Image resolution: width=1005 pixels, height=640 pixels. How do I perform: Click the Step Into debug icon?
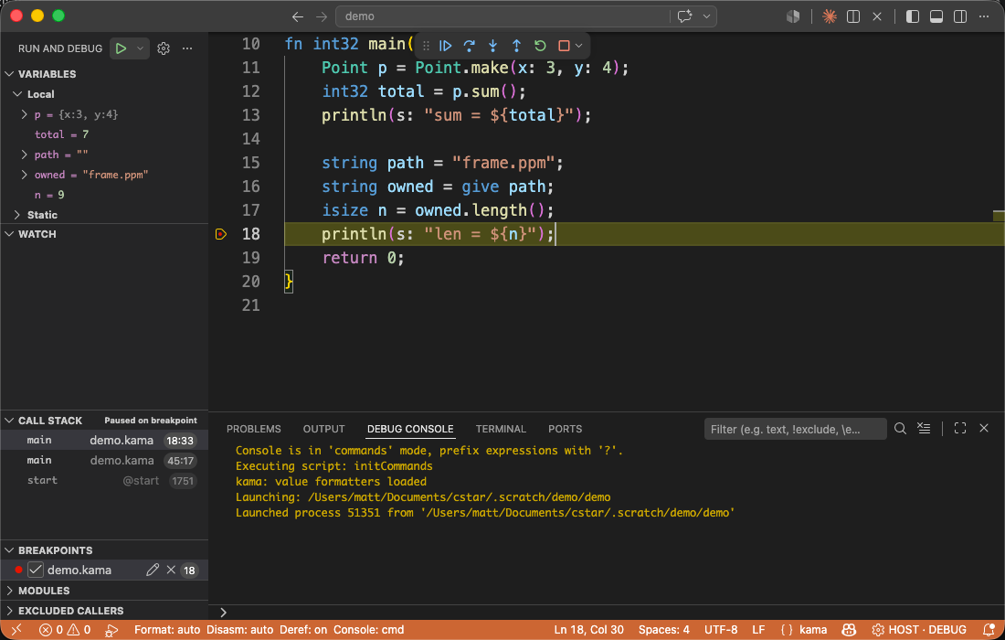click(492, 46)
